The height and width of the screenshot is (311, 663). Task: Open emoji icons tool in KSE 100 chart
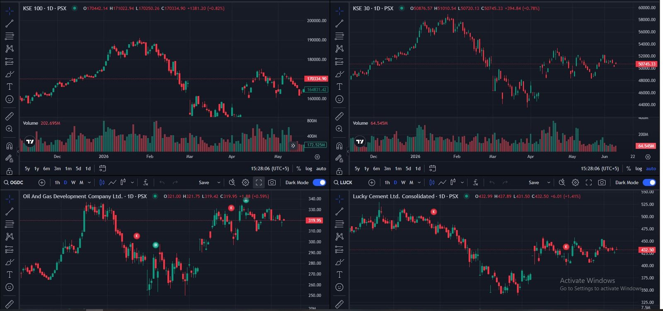[10, 99]
